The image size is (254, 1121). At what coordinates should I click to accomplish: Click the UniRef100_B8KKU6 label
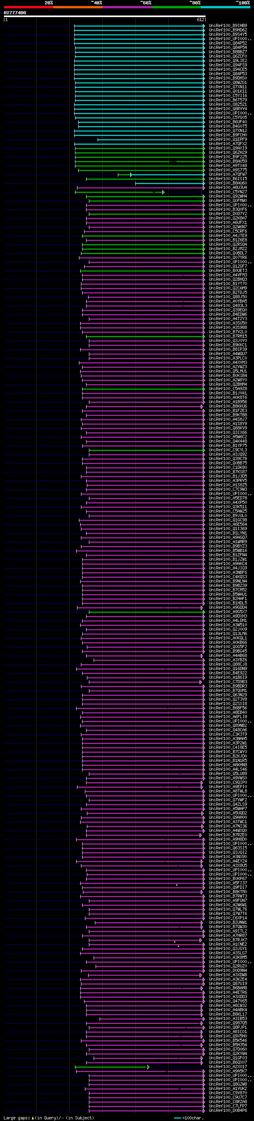(x=228, y=406)
